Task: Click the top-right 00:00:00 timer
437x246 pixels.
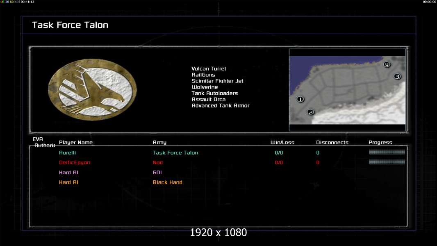Action: [430, 2]
